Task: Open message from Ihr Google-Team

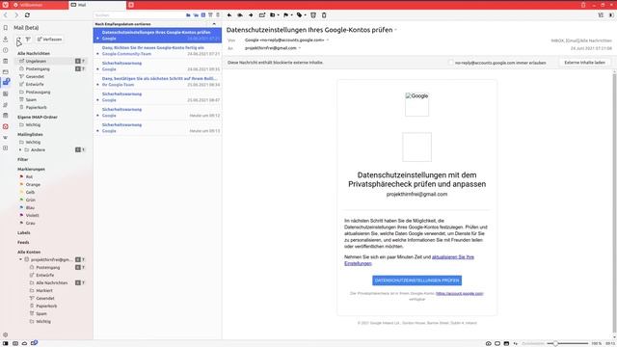Action: pyautogui.click(x=157, y=82)
